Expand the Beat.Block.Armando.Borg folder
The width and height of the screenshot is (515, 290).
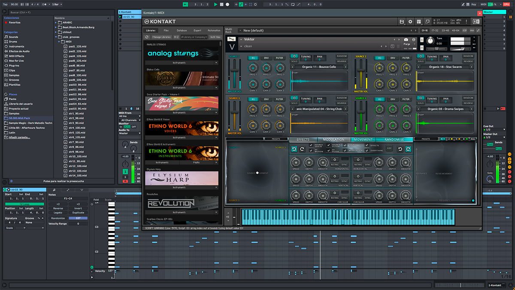(x=56, y=27)
